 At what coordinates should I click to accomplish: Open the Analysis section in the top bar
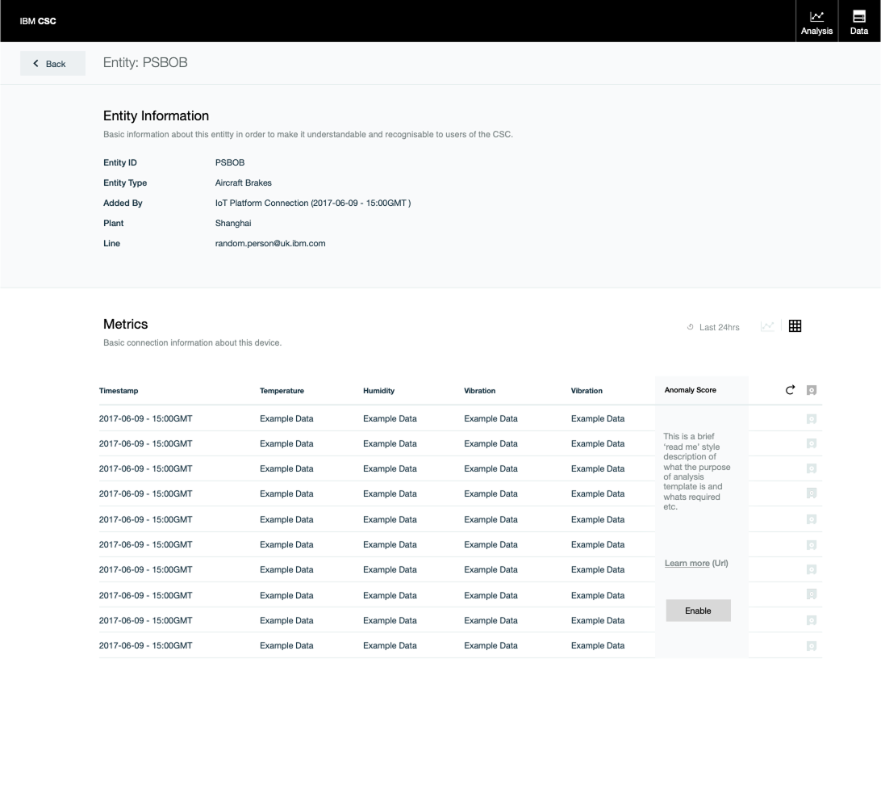816,20
